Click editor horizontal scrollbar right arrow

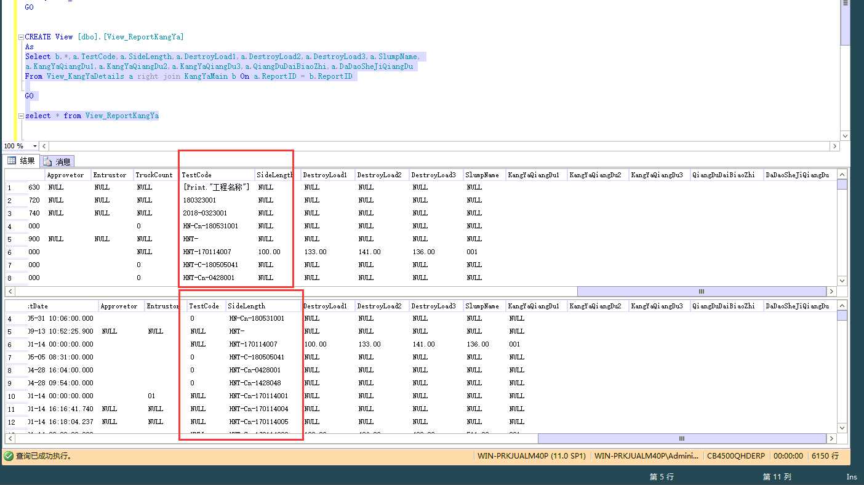[834, 146]
